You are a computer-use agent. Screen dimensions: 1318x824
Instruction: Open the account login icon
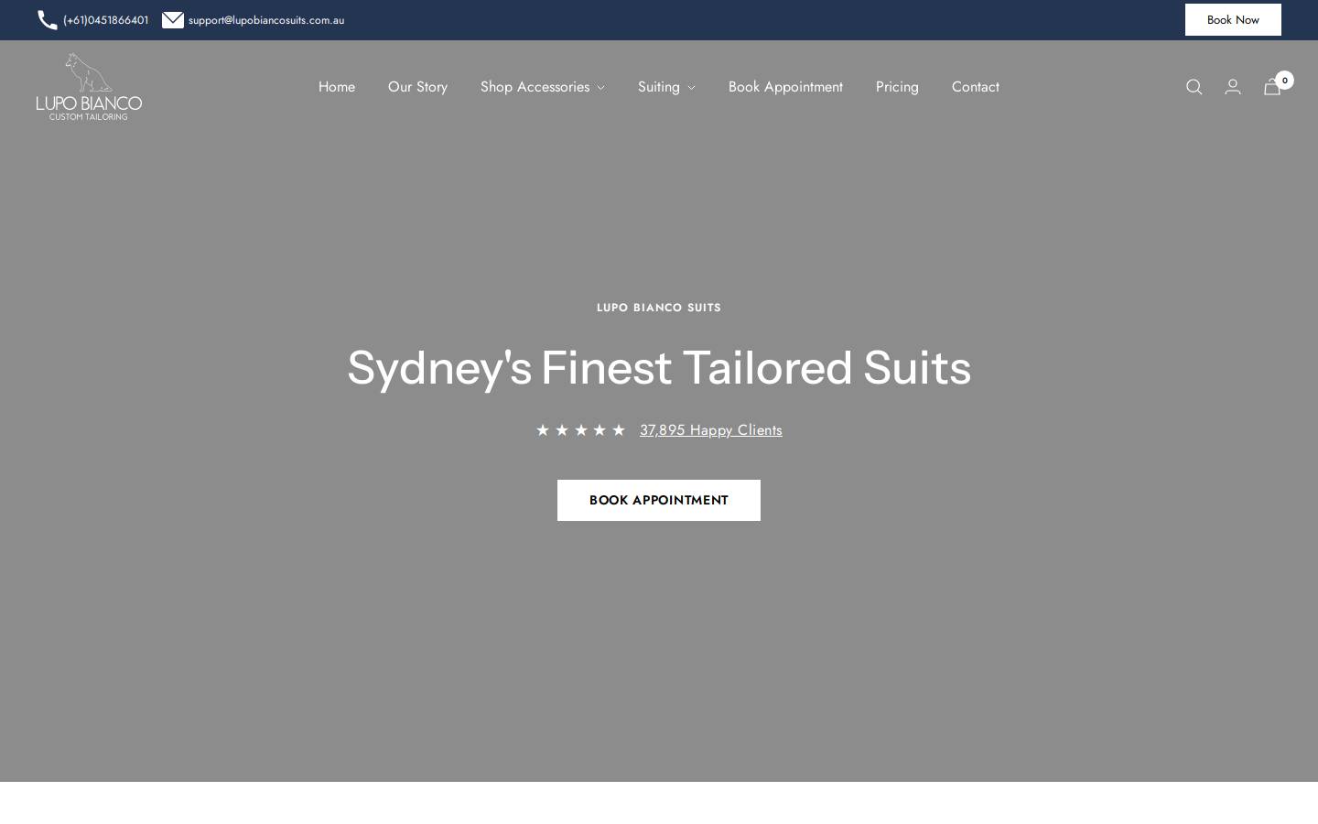click(x=1233, y=87)
